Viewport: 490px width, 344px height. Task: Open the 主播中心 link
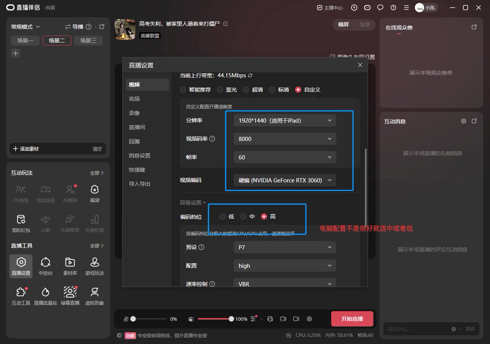point(330,8)
